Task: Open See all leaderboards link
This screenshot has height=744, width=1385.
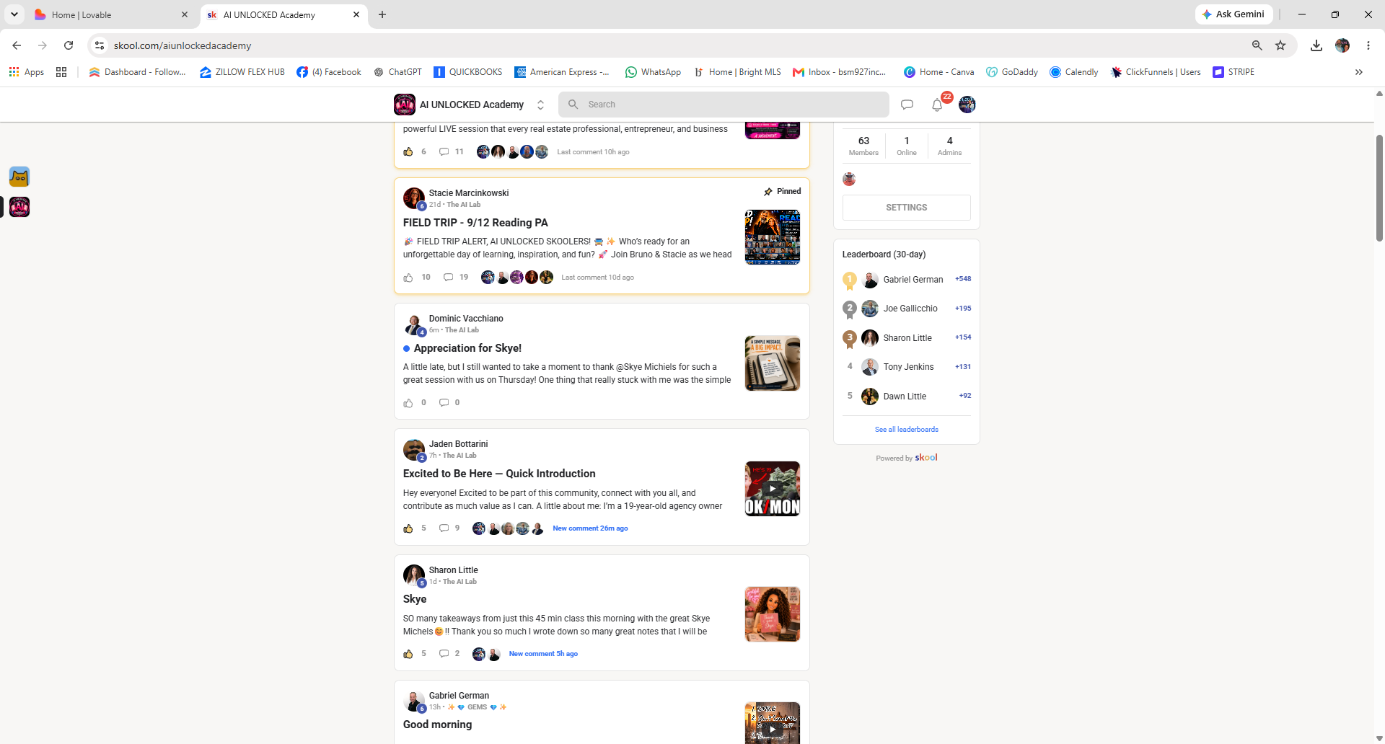Action: (x=907, y=430)
